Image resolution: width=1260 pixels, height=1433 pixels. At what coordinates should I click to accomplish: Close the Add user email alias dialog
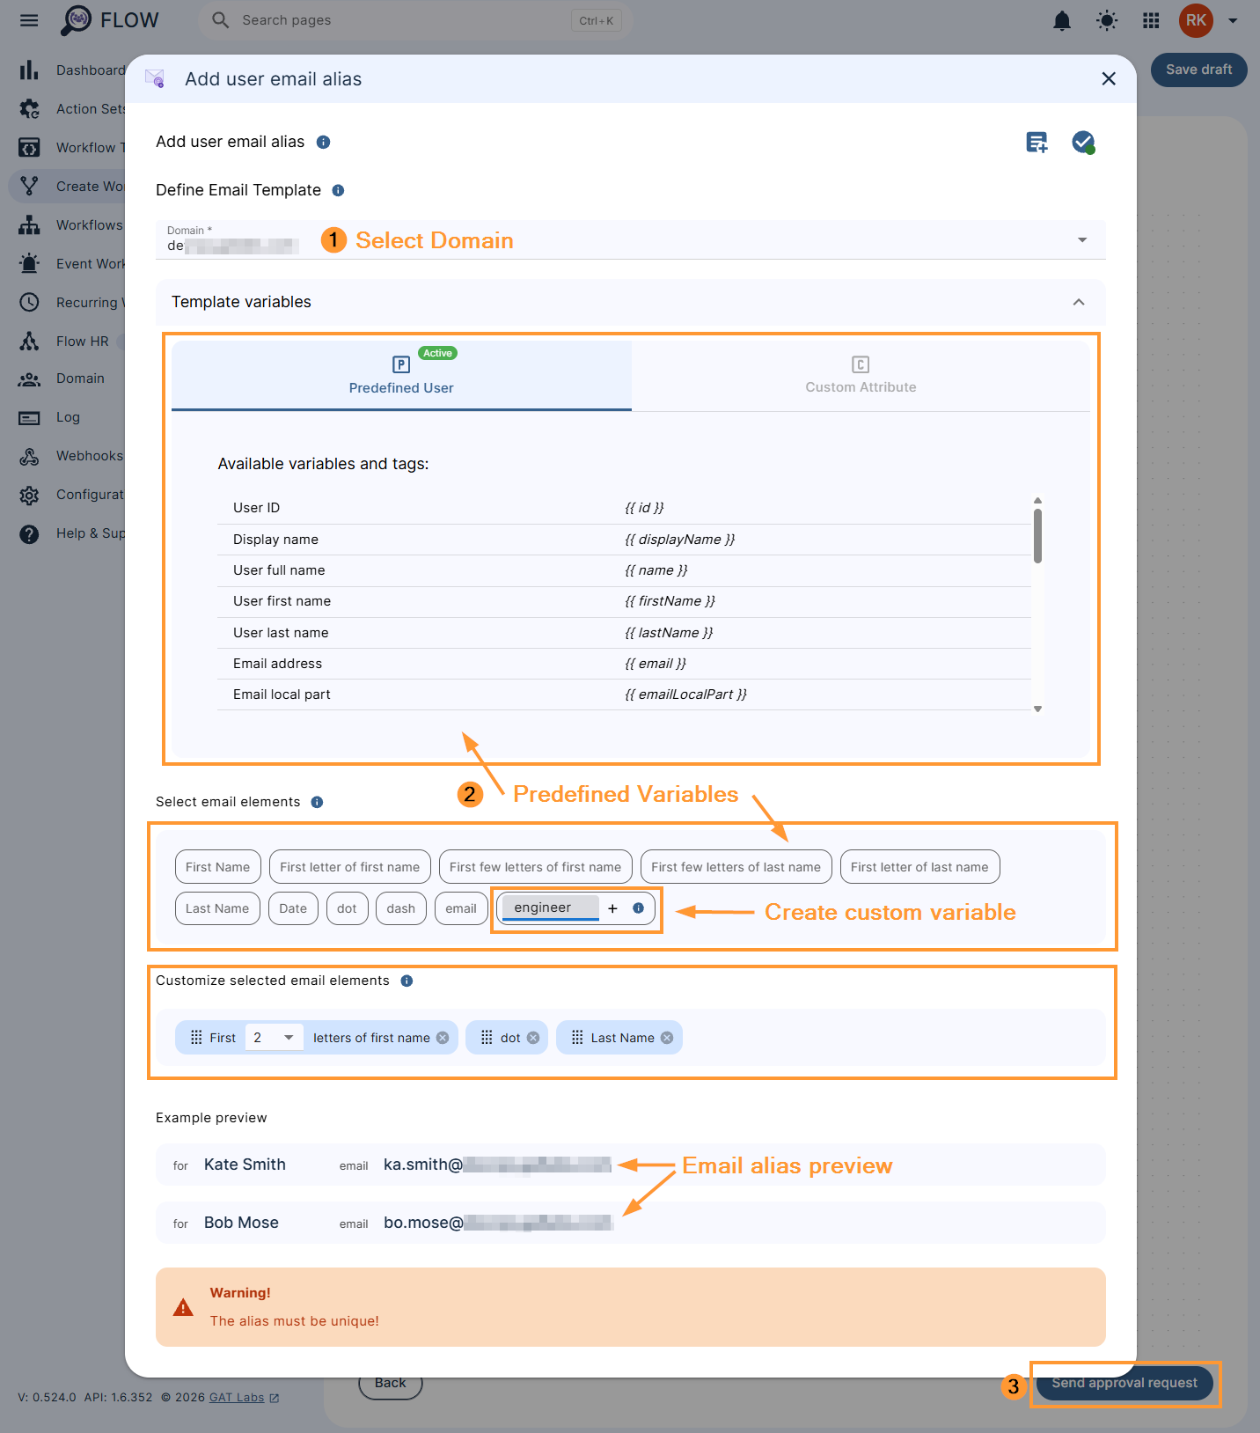1109,79
